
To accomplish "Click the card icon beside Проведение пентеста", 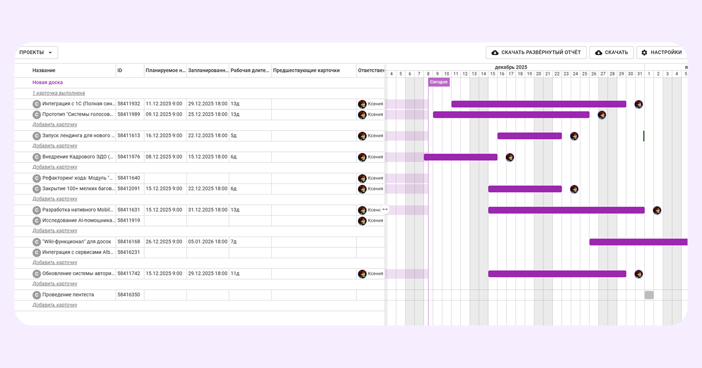I will pos(37,295).
